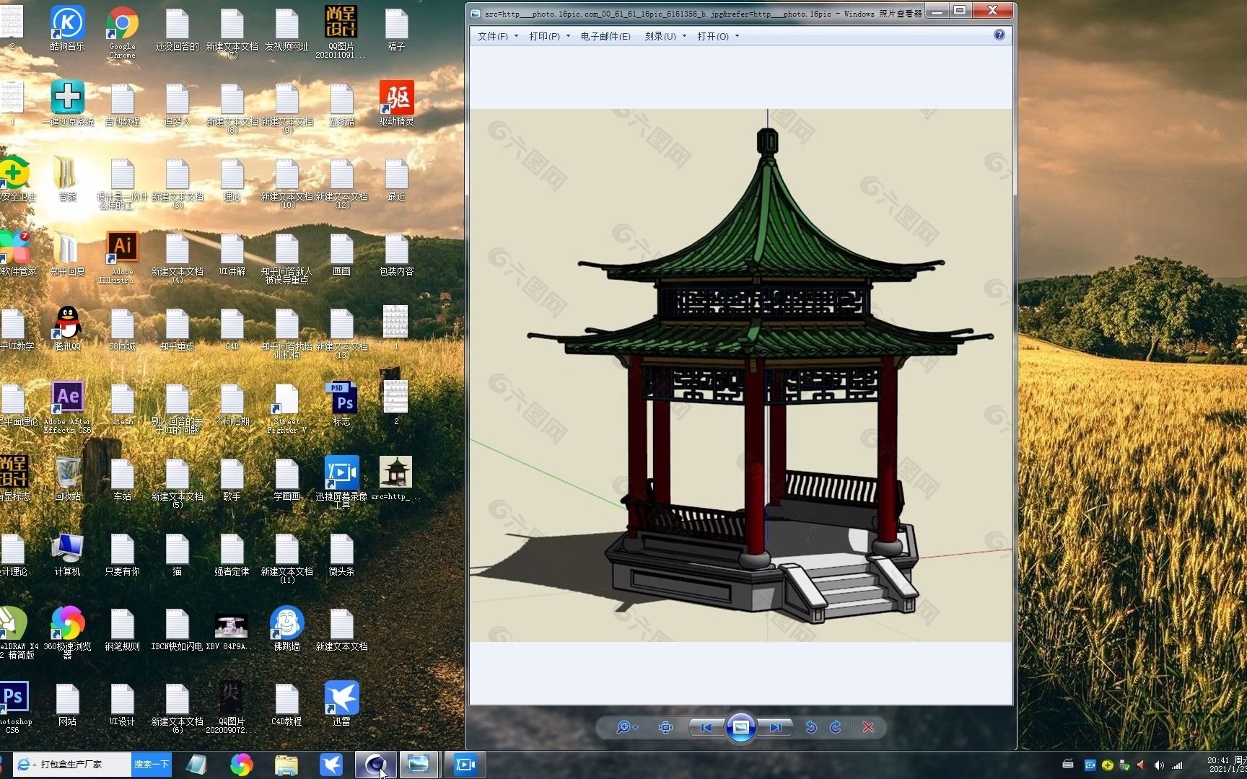Click the fit-to-window display size icon
The width and height of the screenshot is (1247, 779).
(665, 727)
